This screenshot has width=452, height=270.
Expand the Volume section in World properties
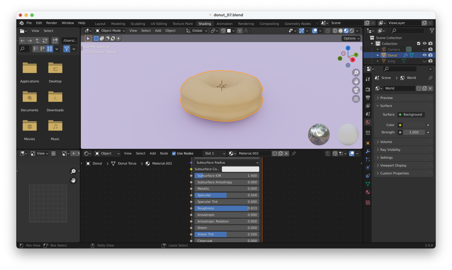pos(386,142)
